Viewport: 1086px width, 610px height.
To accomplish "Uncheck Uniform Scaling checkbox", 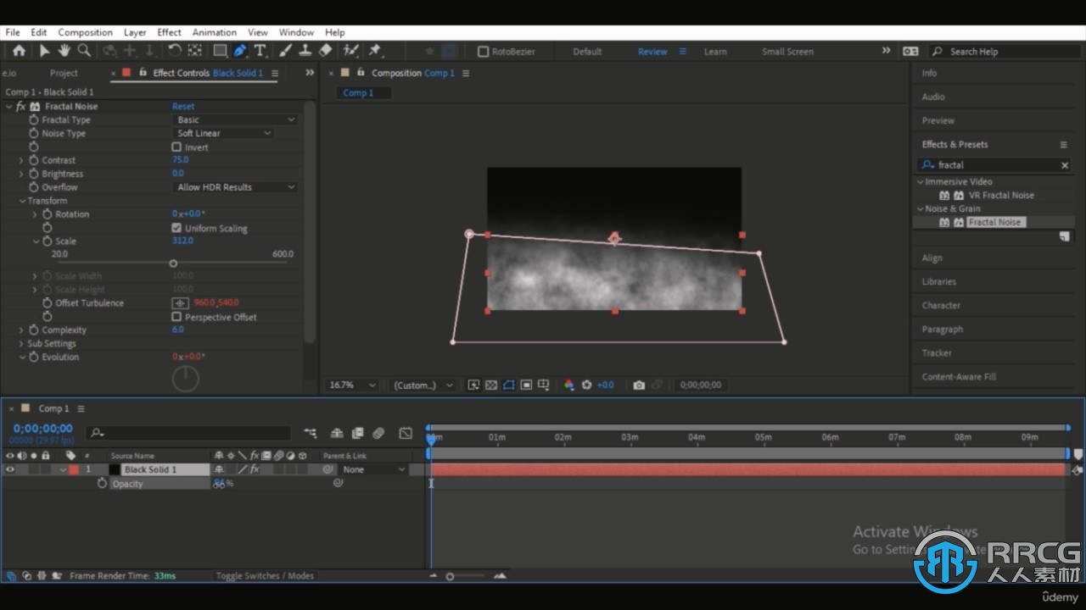I will coord(176,228).
